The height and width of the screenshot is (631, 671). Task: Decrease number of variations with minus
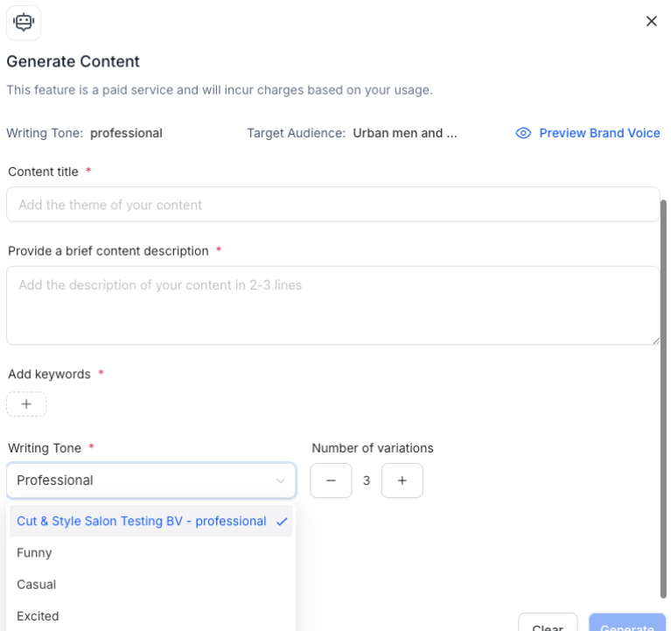coord(331,480)
